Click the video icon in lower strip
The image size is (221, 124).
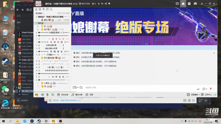tap(185, 100)
